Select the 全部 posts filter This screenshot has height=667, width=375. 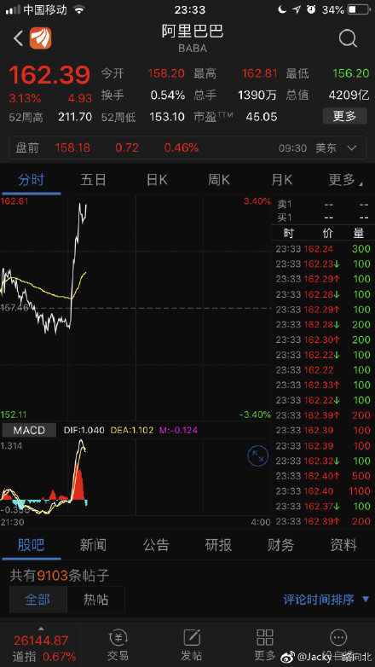38,600
